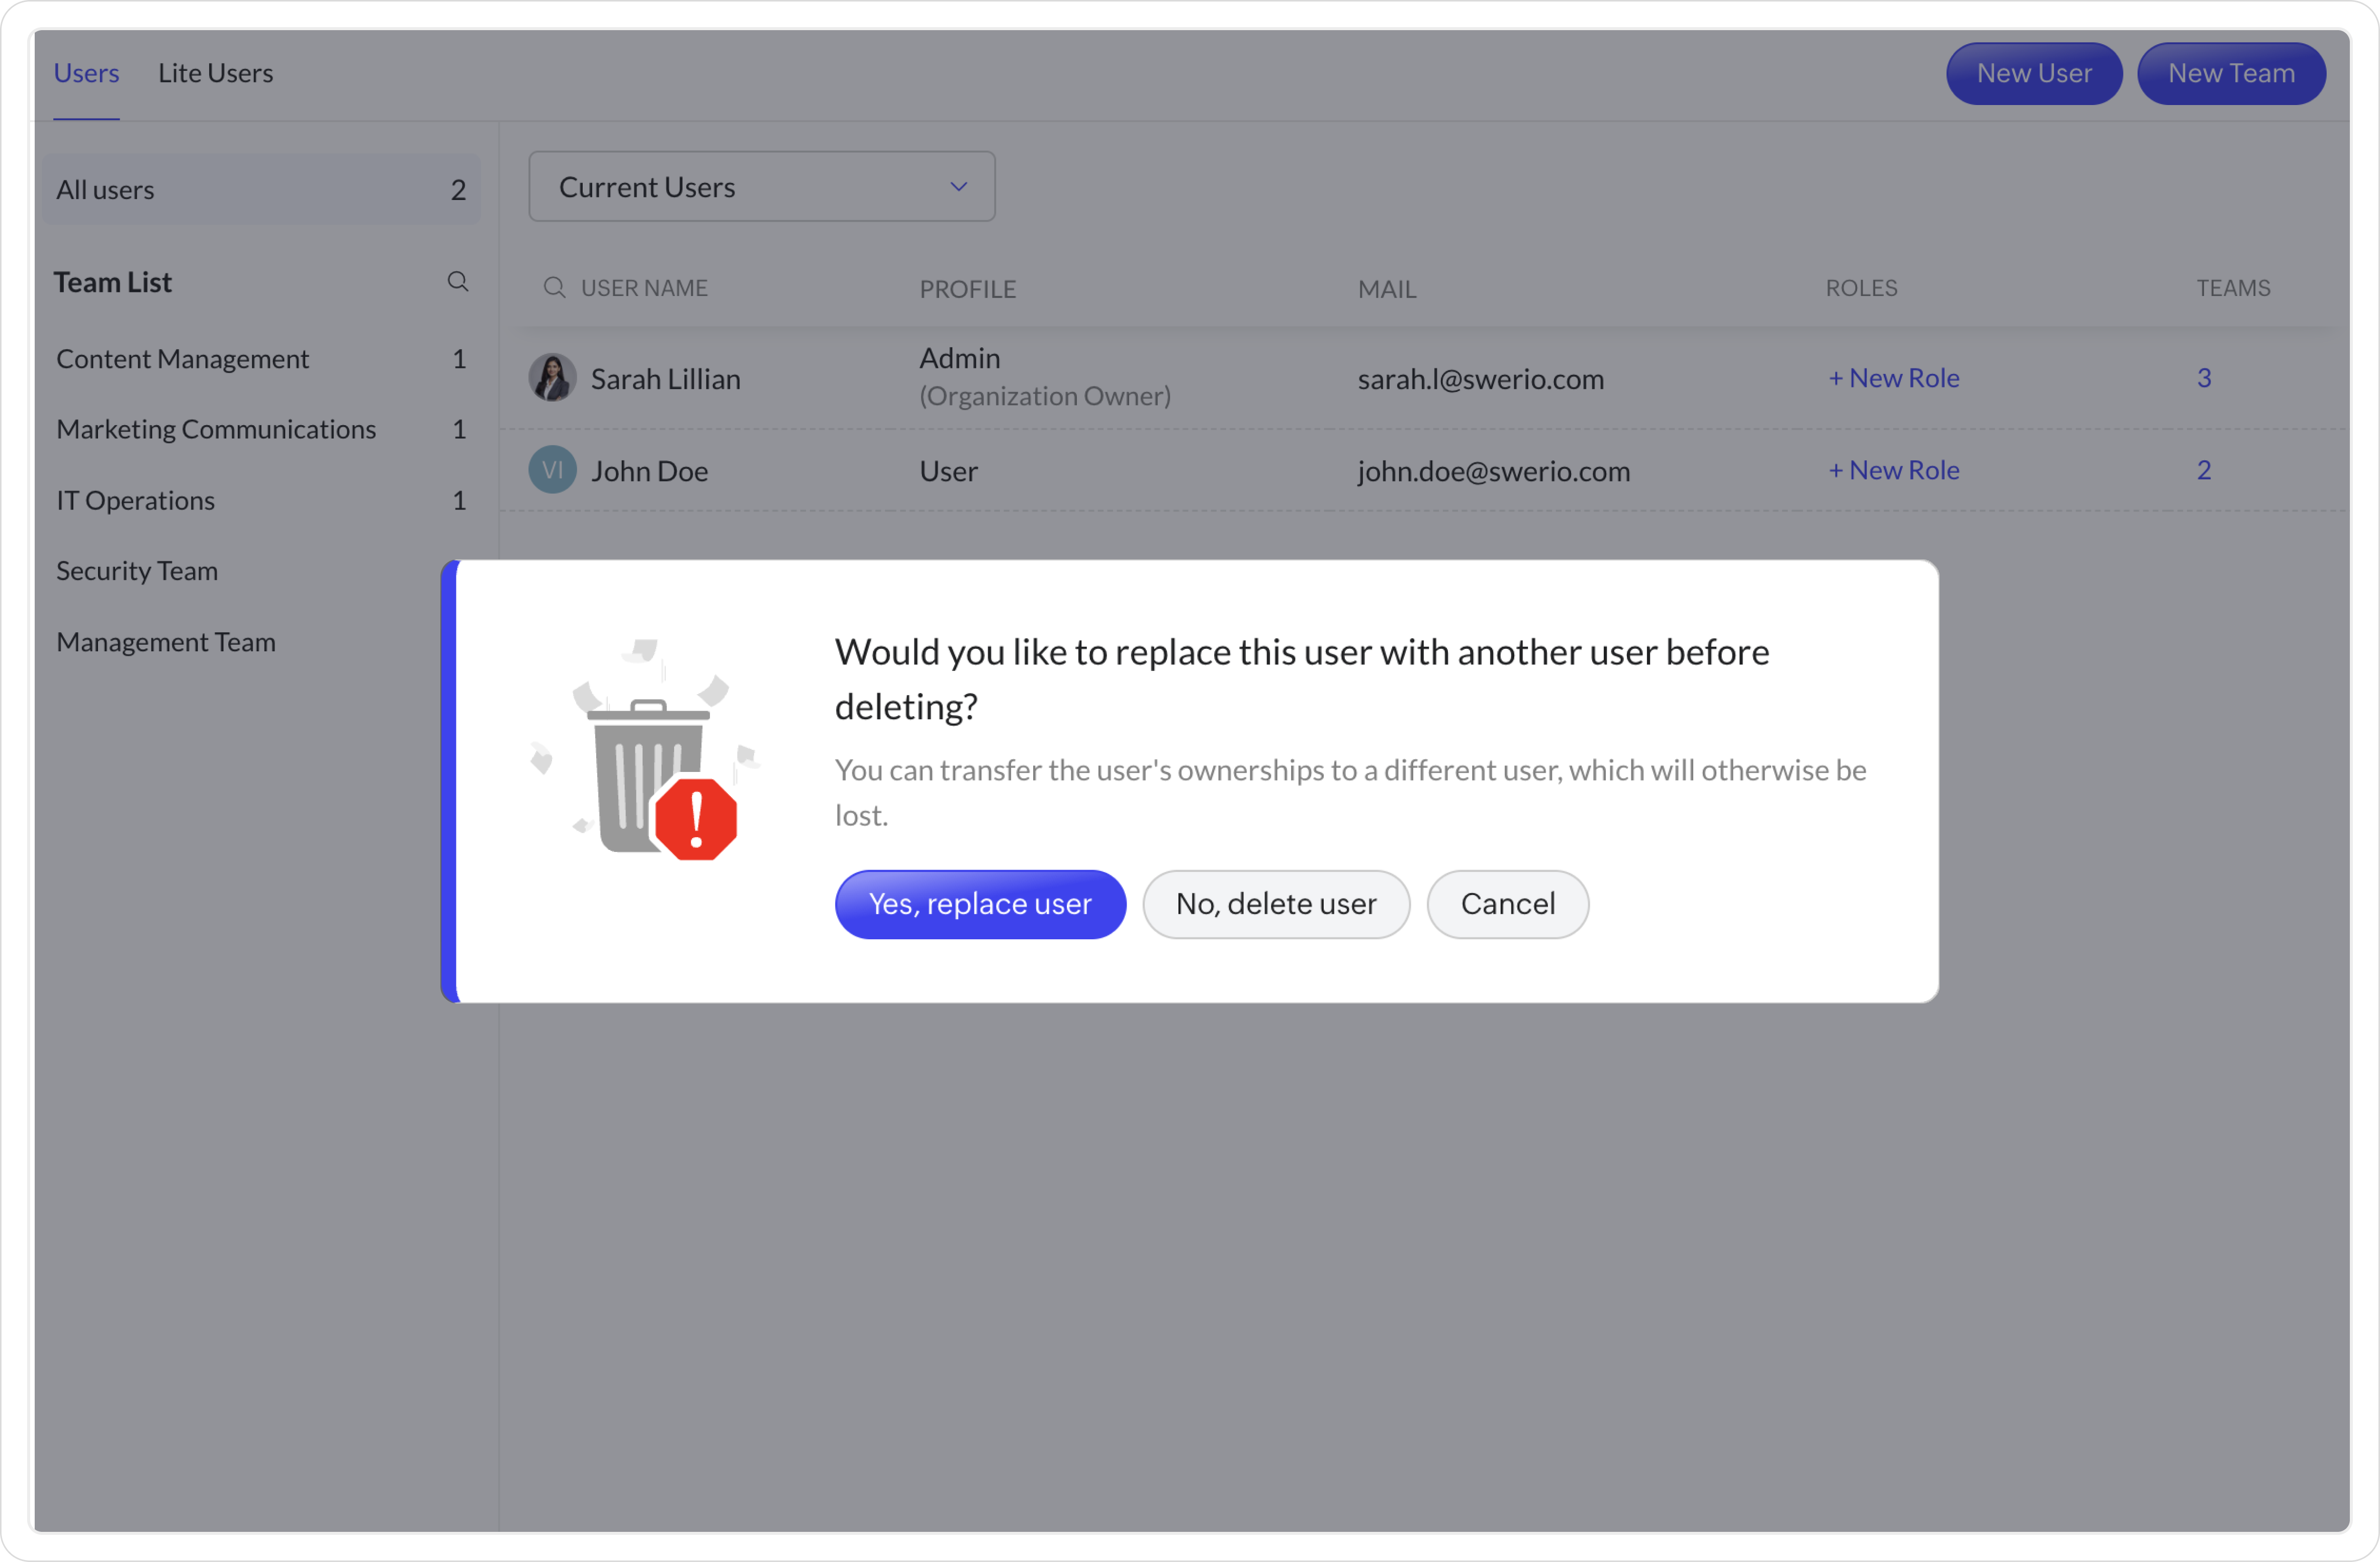Click the Current Users chevron arrow
This screenshot has height=1562, width=2380.
[x=958, y=187]
